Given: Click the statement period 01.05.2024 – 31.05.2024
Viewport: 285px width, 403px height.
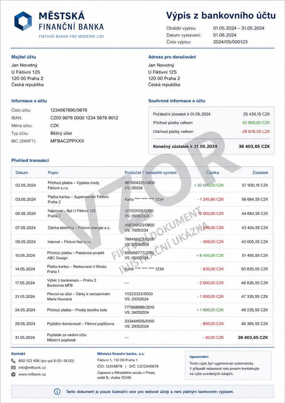Looking at the screenshot, I should [239, 28].
